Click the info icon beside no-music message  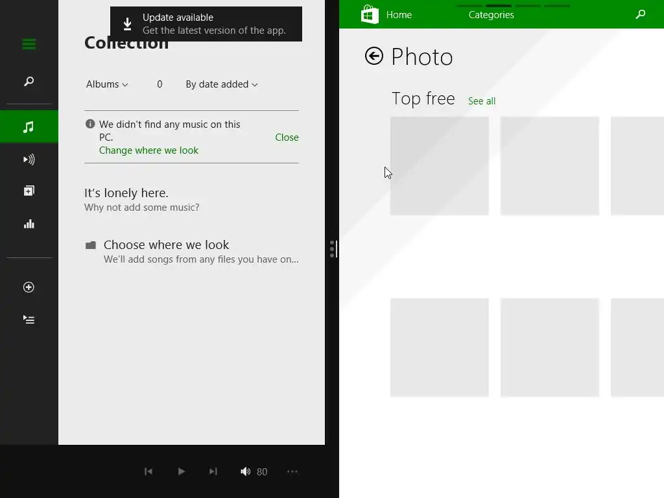89,124
